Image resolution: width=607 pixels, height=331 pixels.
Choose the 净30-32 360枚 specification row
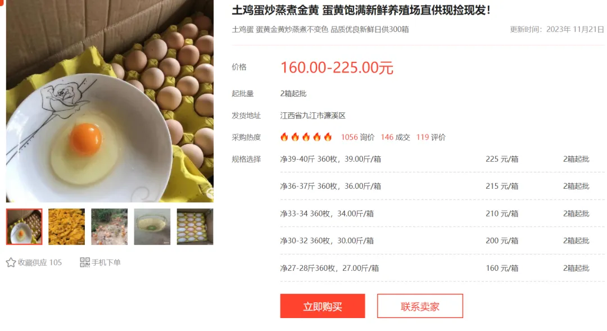pyautogui.click(x=442, y=241)
